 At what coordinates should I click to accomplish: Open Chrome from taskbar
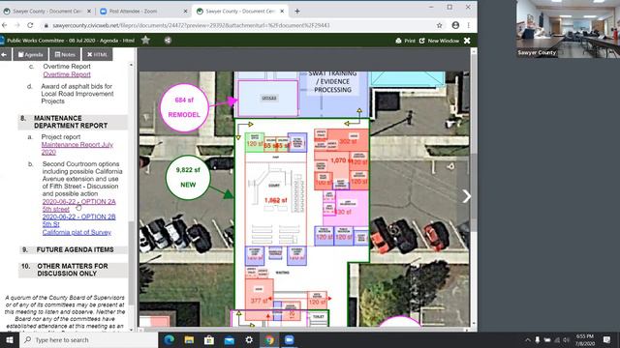tap(269, 340)
